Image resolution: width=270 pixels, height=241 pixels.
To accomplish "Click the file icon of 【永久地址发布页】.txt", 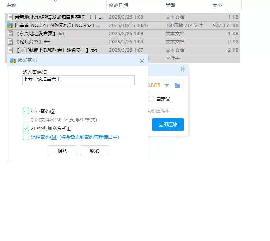I will click(10, 34).
